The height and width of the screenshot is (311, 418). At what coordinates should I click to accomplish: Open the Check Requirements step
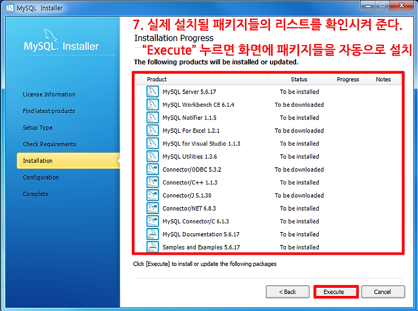[49, 144]
